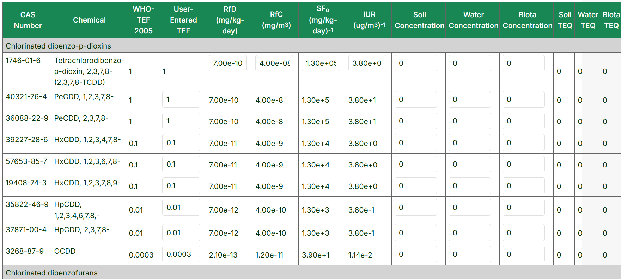
Task: Click the Chemical column header
Action: tap(89, 20)
